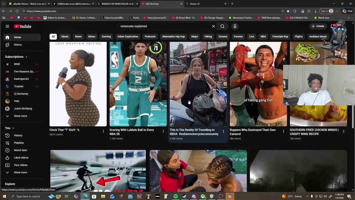Open the Cj Dachamp channel
355x200 pixels.
(x=22, y=94)
